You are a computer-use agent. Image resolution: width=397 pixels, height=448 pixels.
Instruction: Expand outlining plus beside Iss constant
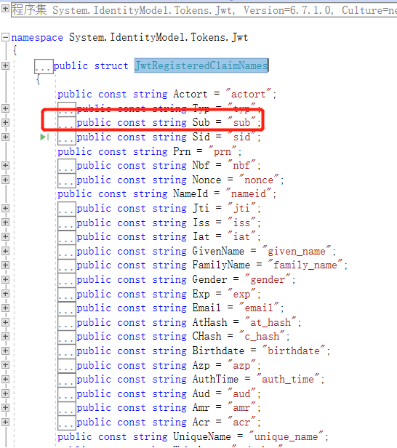pos(5,223)
